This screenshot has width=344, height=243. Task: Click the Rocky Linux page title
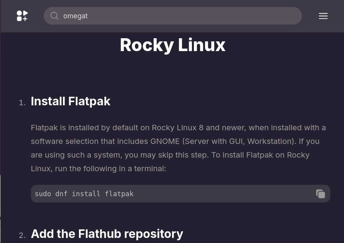[172, 45]
